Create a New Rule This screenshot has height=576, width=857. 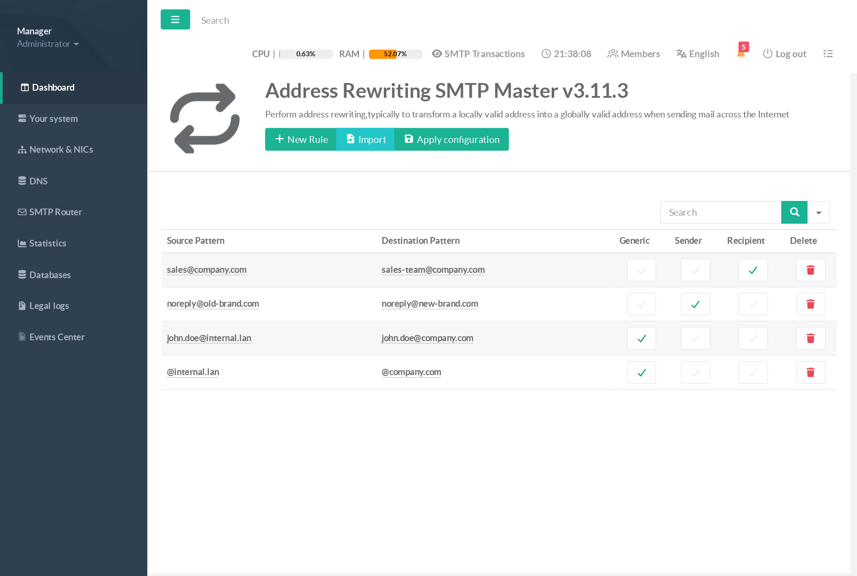(301, 139)
